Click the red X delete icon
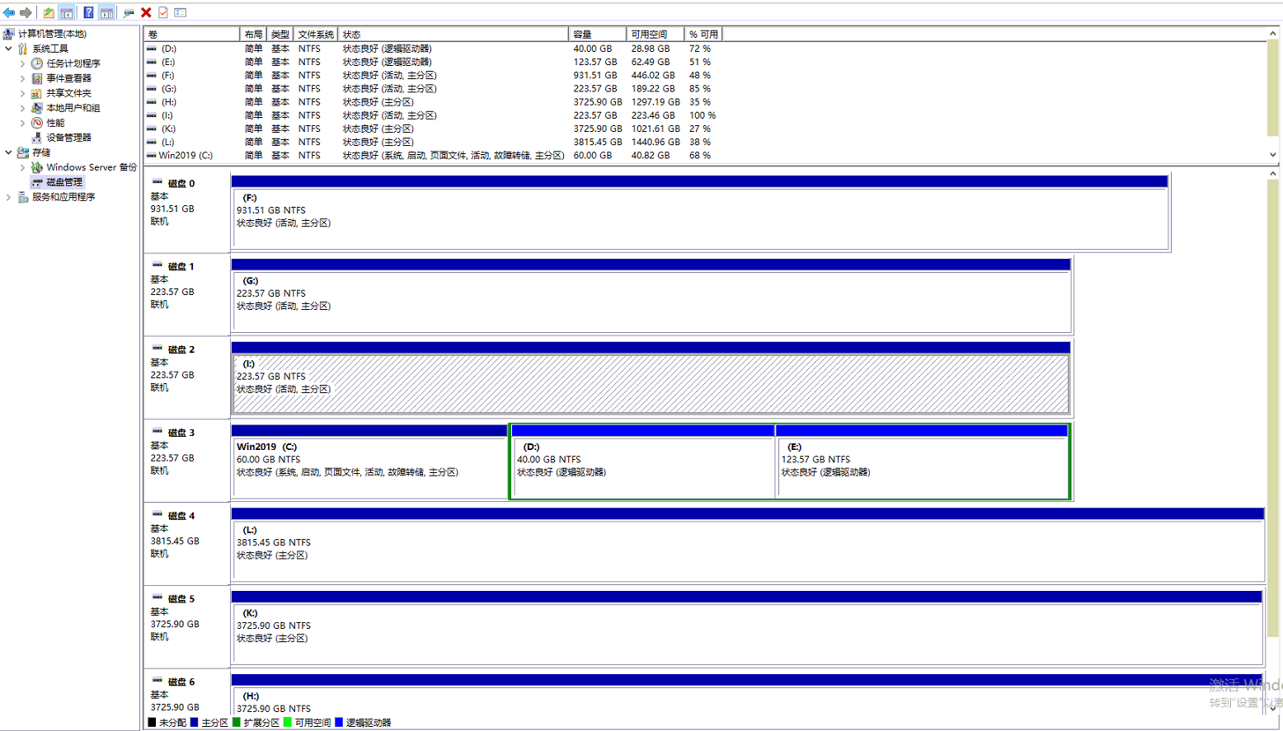Screen dimensions: 1283x731 (x=146, y=12)
